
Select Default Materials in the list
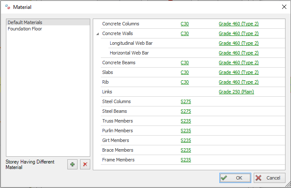click(x=25, y=22)
